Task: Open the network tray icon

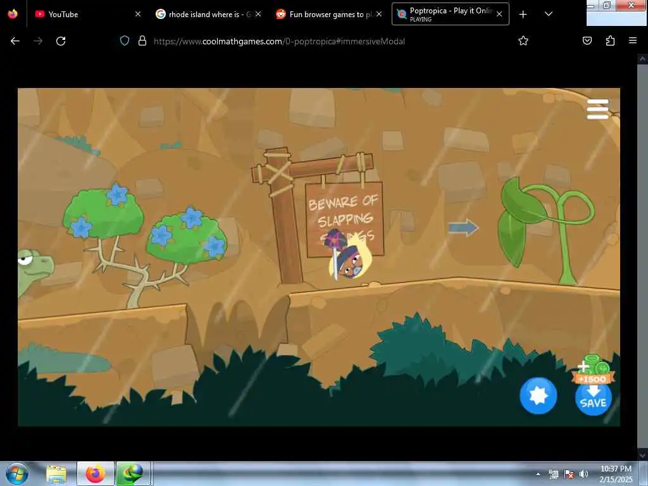Action: (553, 474)
